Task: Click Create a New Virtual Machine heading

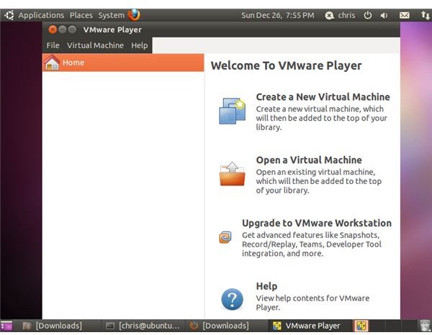Action: [323, 97]
